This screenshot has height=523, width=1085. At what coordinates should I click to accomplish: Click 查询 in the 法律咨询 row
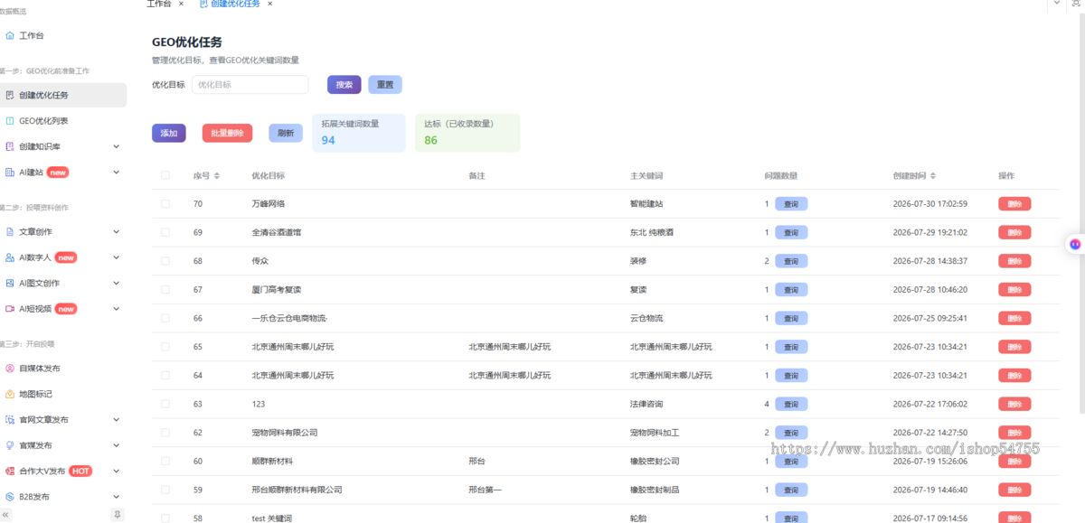coord(791,404)
